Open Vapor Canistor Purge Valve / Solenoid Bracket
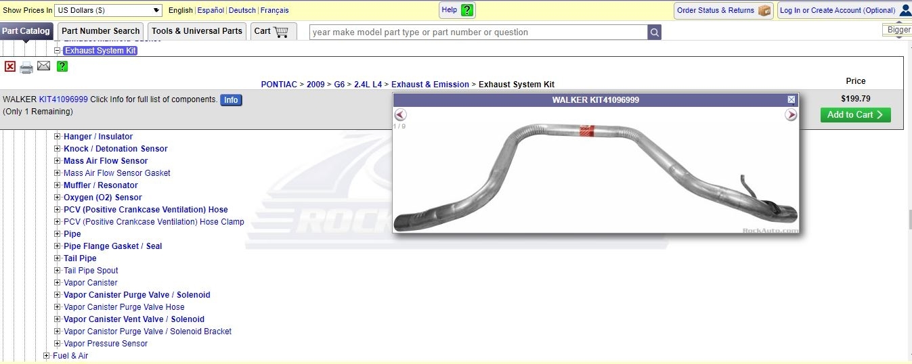 148,332
